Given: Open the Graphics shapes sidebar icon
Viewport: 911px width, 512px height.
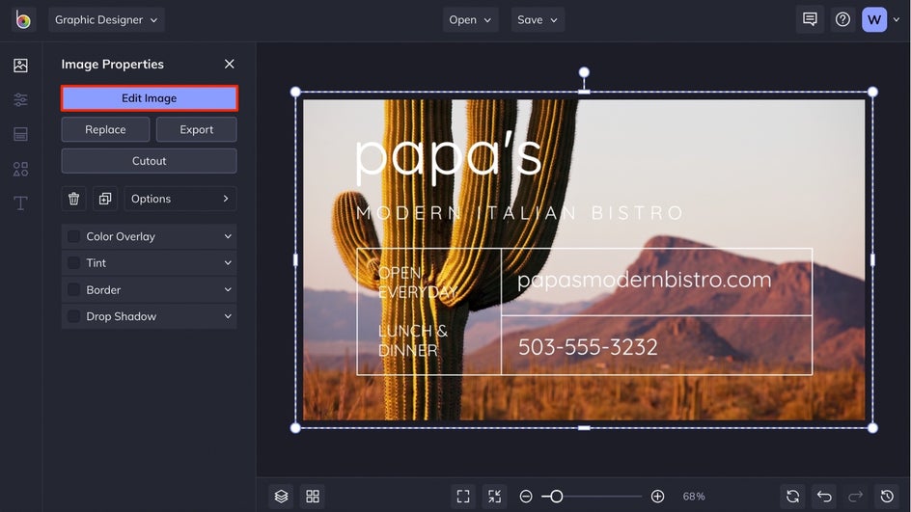Looking at the screenshot, I should click(20, 169).
